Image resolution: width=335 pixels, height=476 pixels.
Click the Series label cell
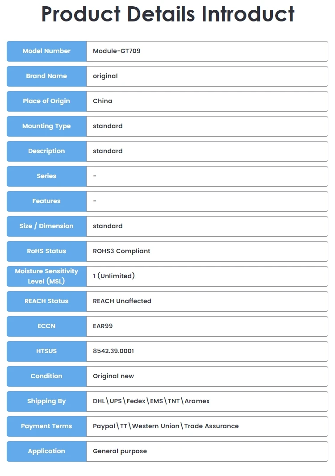click(x=46, y=176)
